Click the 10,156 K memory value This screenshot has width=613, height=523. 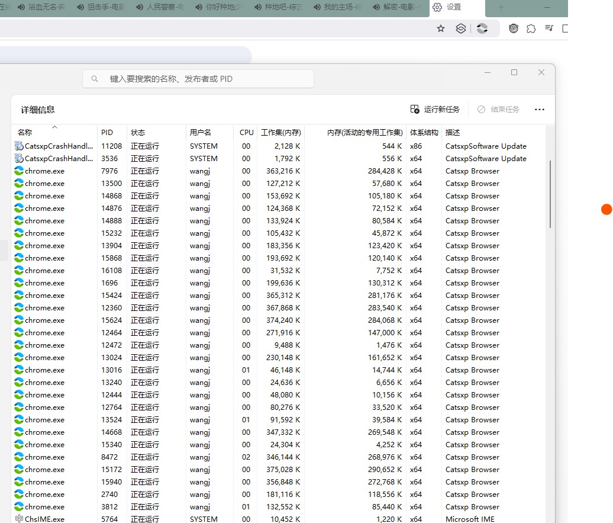tap(387, 395)
